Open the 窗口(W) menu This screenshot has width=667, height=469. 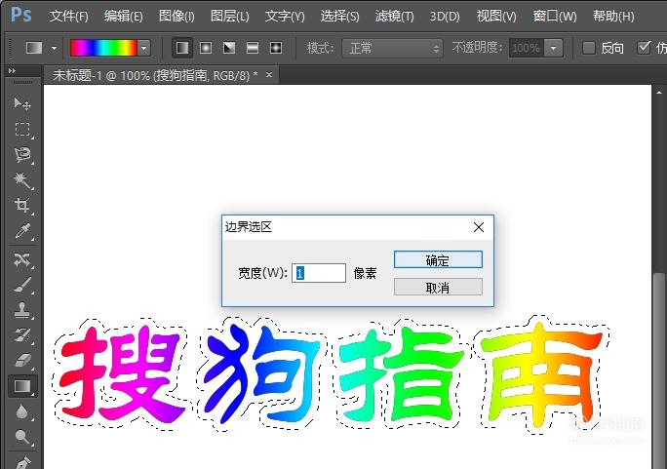(x=555, y=17)
